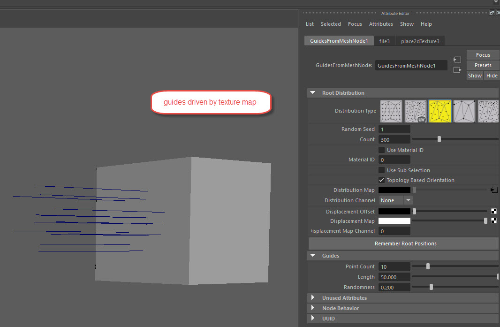Open the Distribution Channel dropdown
The height and width of the screenshot is (327, 500).
coord(395,200)
